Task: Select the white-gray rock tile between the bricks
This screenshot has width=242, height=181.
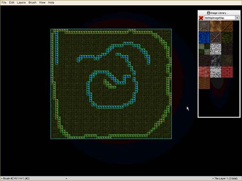Action: click(x=216, y=72)
